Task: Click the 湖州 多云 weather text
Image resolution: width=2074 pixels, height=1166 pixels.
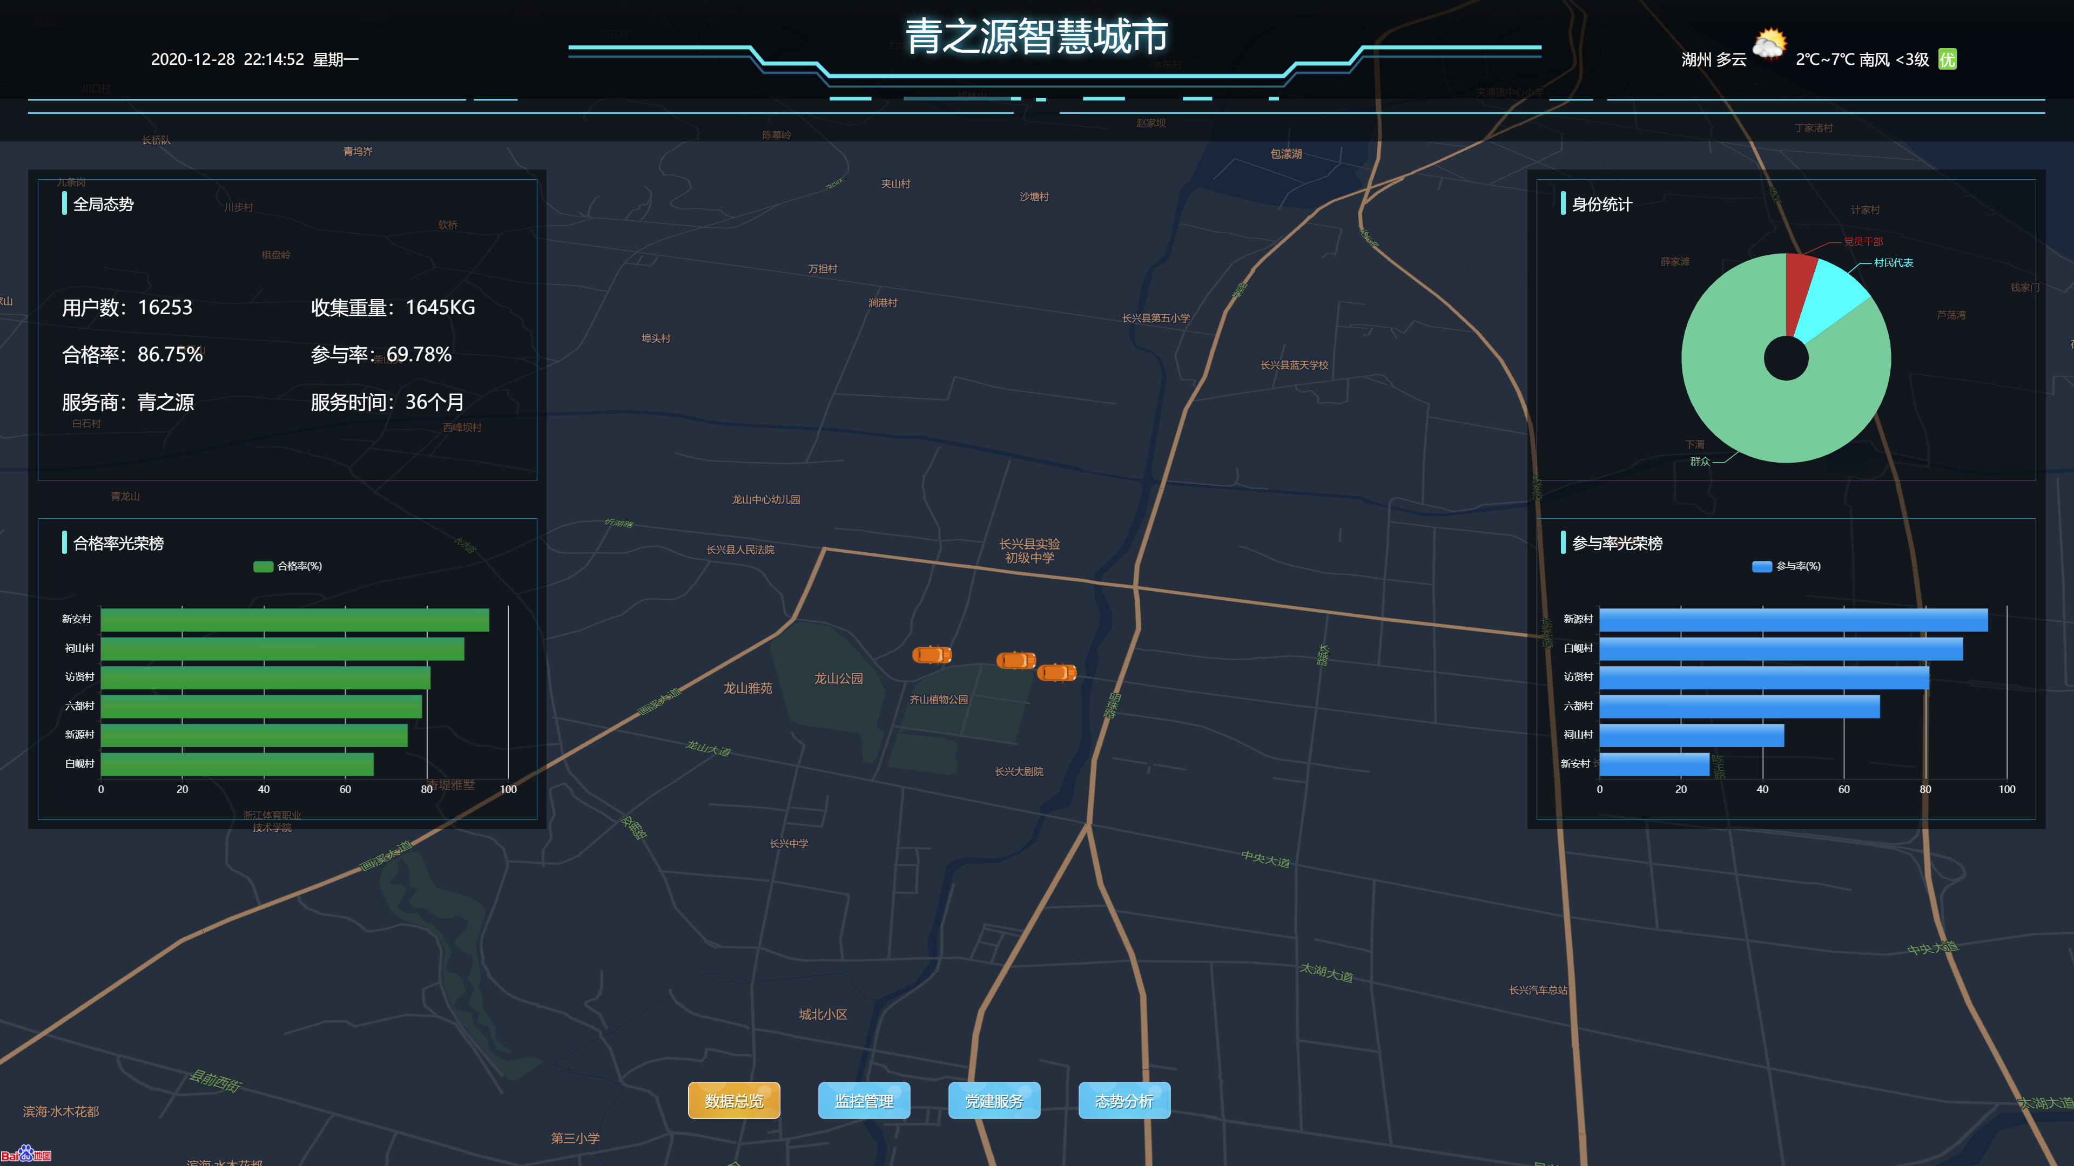Action: [1714, 59]
